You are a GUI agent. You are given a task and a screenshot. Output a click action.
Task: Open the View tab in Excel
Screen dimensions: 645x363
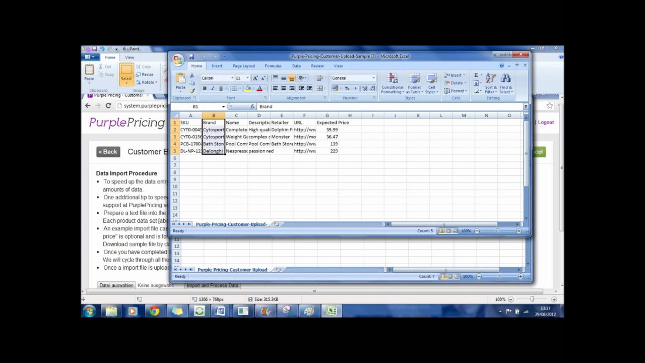(338, 66)
